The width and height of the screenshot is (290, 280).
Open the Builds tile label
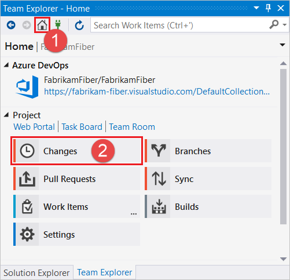pyautogui.click(x=187, y=207)
